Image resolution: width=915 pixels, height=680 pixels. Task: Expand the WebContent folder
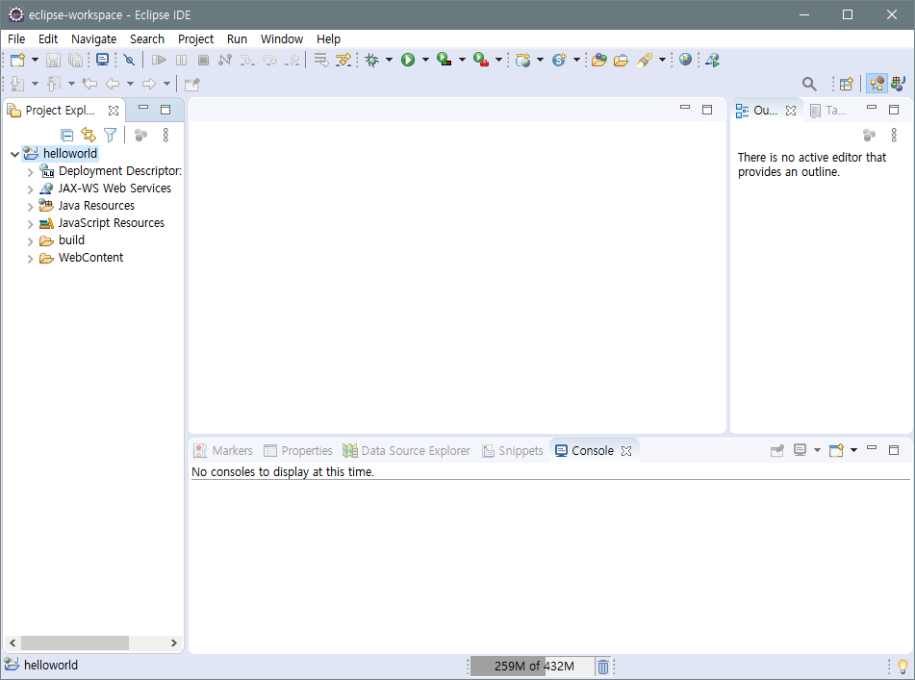31,259
